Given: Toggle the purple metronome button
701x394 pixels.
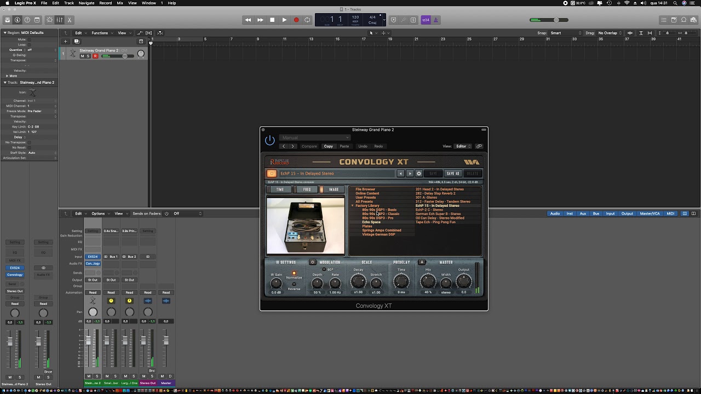Looking at the screenshot, I should pyautogui.click(x=436, y=20).
